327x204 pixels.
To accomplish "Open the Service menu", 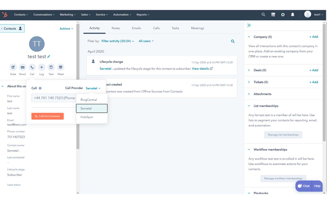I will [x=102, y=15].
